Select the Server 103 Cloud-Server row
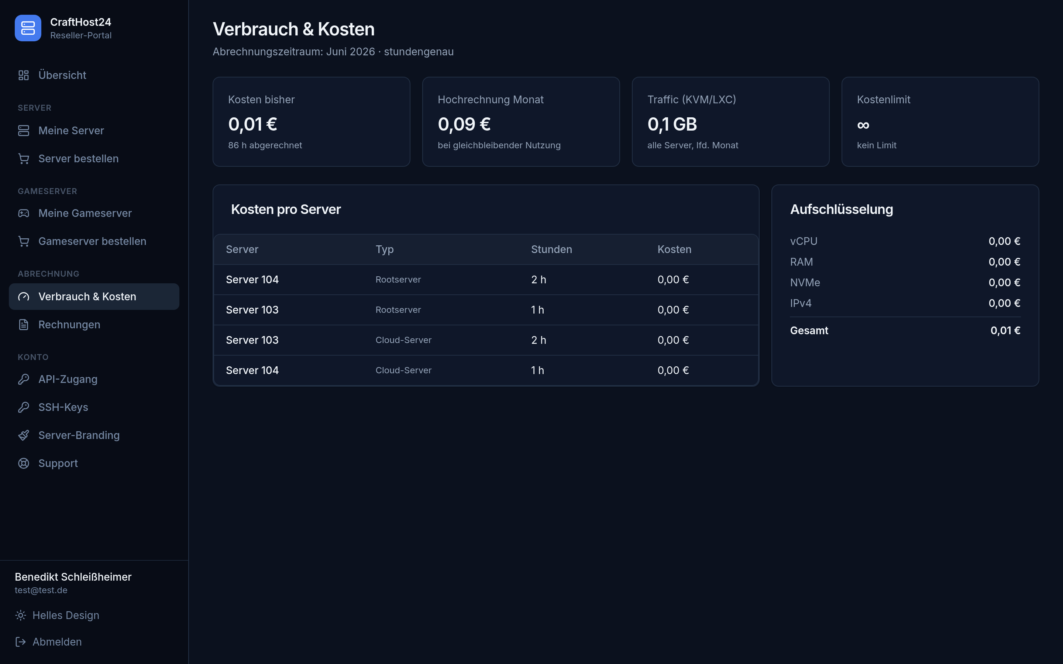Screen dimensions: 1063x664 [486, 340]
